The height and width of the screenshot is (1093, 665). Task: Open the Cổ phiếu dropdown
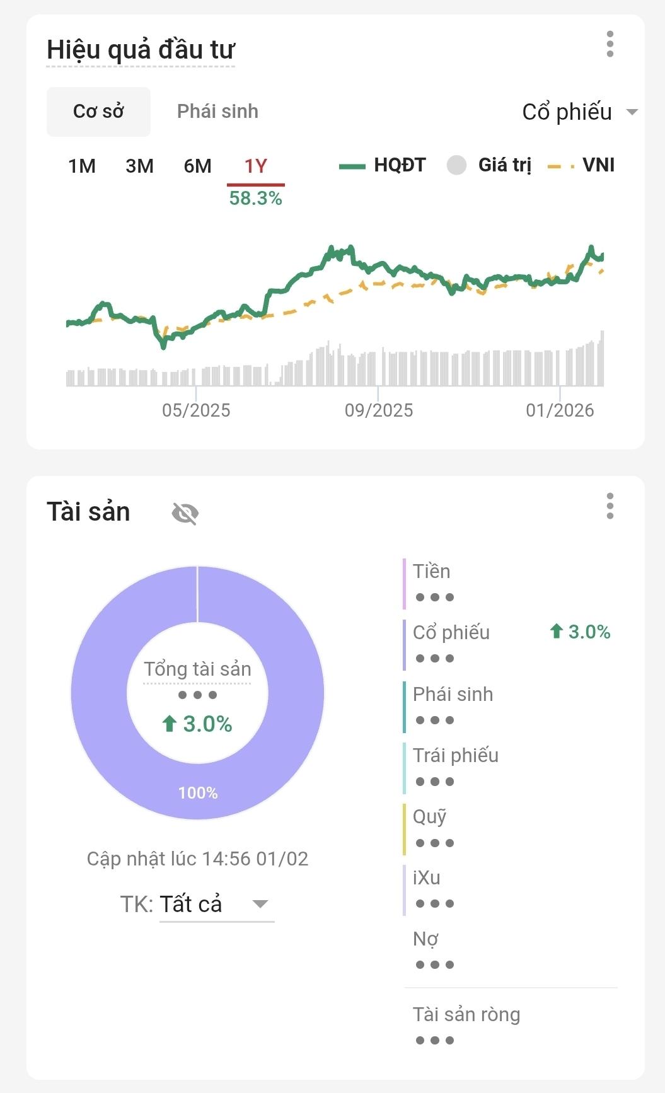pyautogui.click(x=567, y=112)
